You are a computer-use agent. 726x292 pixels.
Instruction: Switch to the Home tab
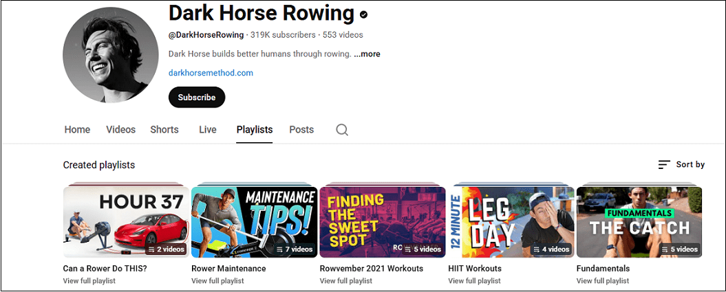click(77, 130)
